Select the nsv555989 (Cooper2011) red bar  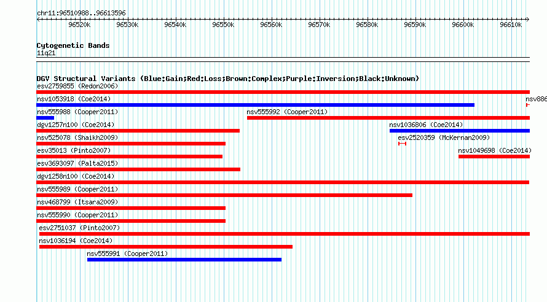tap(224, 195)
